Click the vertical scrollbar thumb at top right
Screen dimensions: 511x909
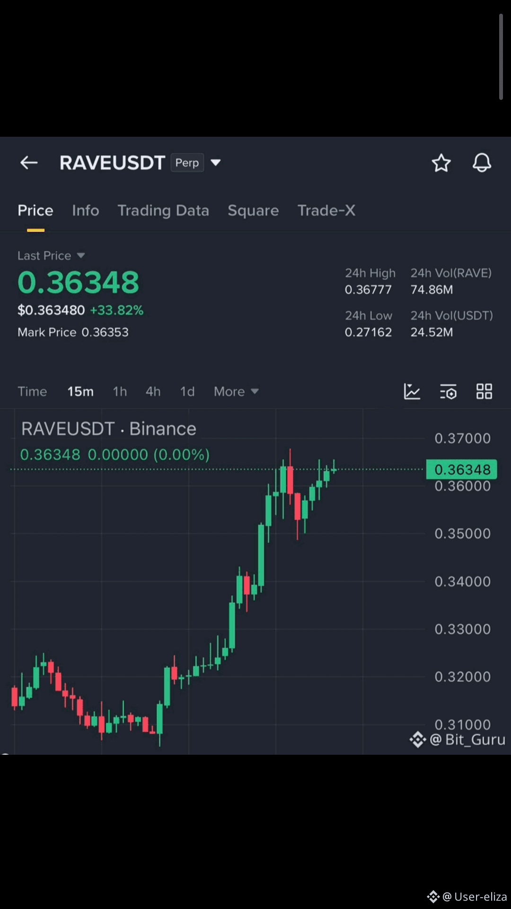coord(501,57)
